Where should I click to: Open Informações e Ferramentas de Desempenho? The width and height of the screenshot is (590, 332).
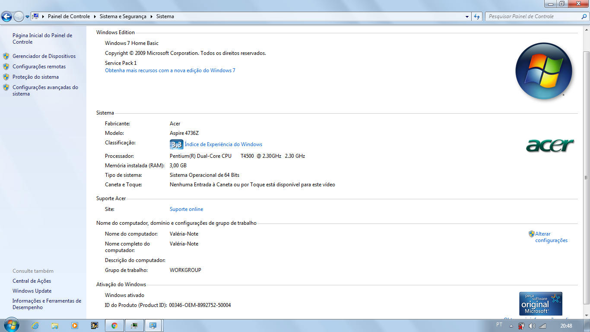point(47,304)
